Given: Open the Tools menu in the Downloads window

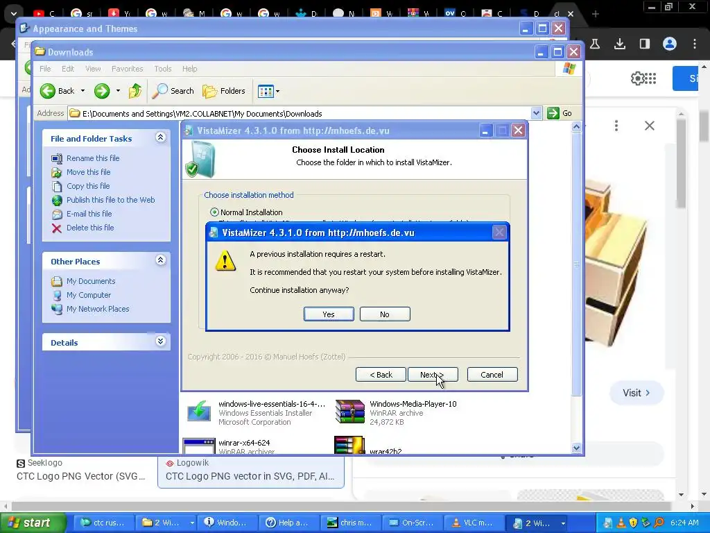Looking at the screenshot, I should point(162,69).
